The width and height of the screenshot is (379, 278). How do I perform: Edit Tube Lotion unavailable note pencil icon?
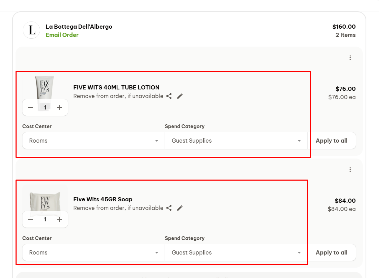(x=180, y=96)
